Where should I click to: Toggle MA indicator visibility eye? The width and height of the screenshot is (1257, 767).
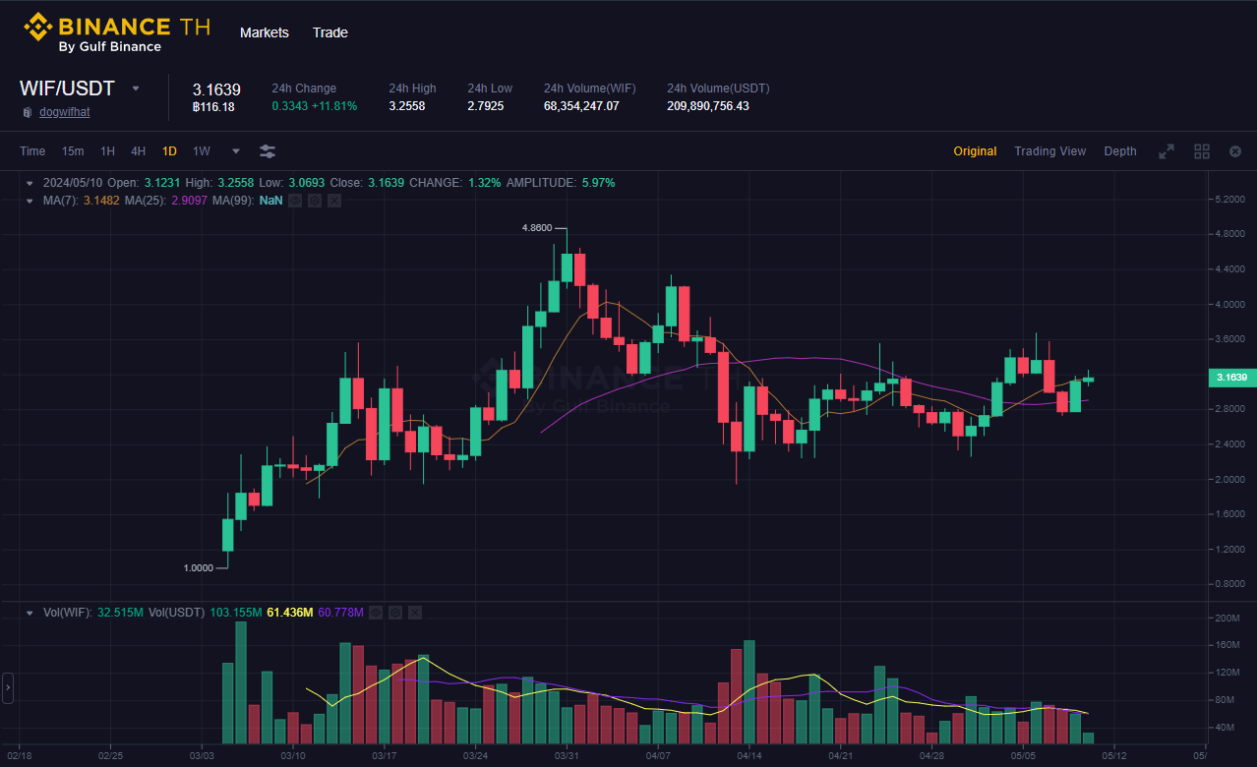(x=295, y=201)
